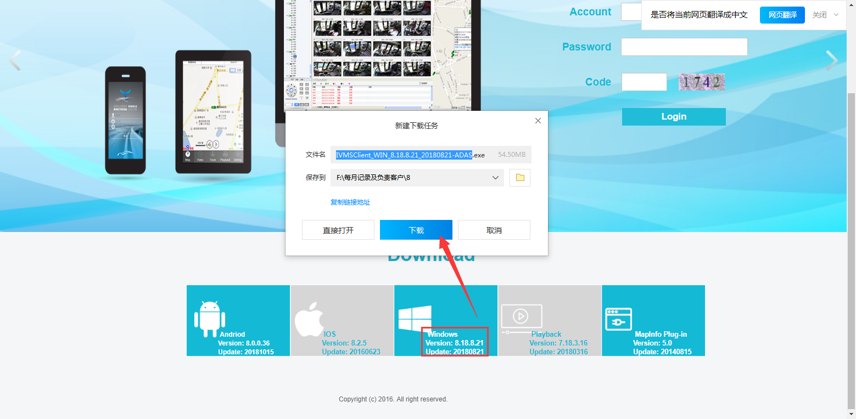
Task: Expand the save-to path dropdown
Action: point(495,178)
